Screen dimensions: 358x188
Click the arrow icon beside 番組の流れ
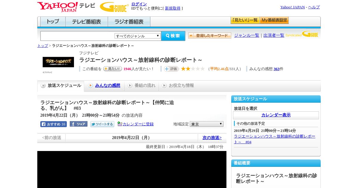130,86
